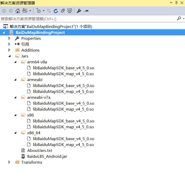185x196 pixels.
Task: Select libBaiduMapSDK_map_v4_5_0.so under arm64-v8a
Action: point(63,74)
